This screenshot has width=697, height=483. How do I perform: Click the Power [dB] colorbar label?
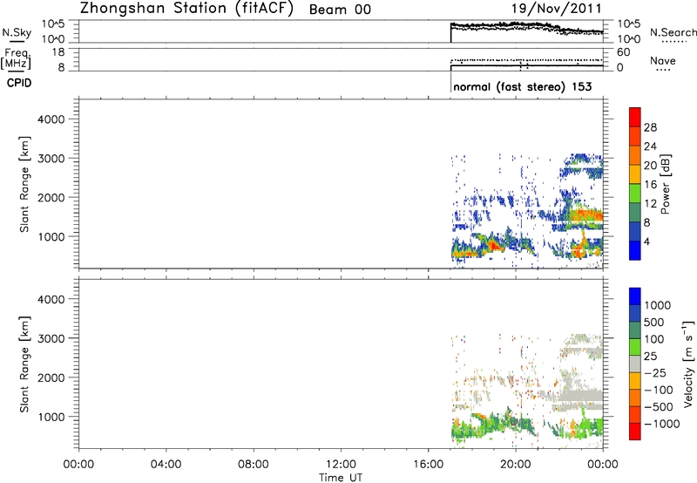(665, 184)
